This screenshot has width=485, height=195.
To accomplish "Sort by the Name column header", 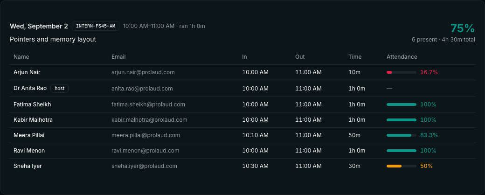I will coord(21,57).
